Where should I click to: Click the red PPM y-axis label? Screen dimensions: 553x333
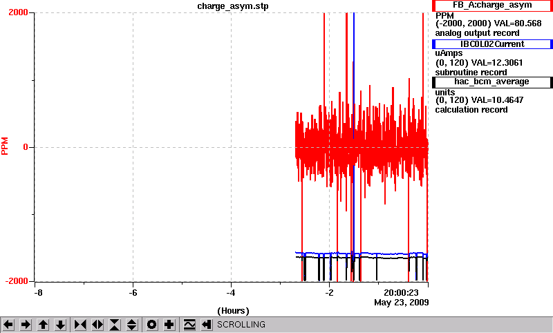5,146
